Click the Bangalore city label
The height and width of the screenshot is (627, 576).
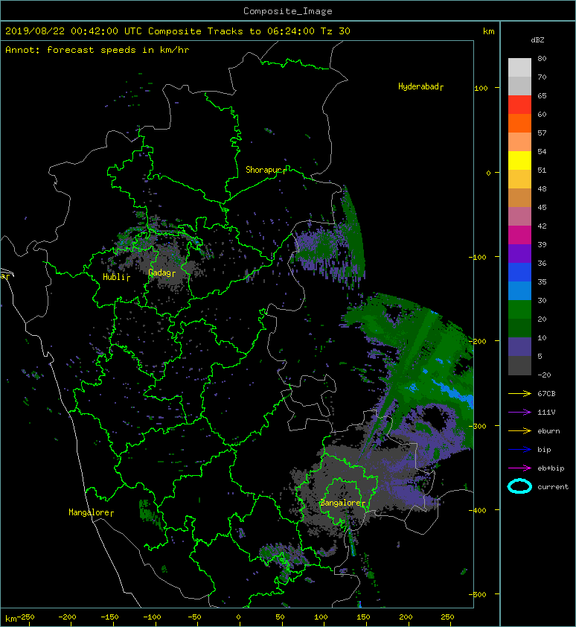[342, 503]
